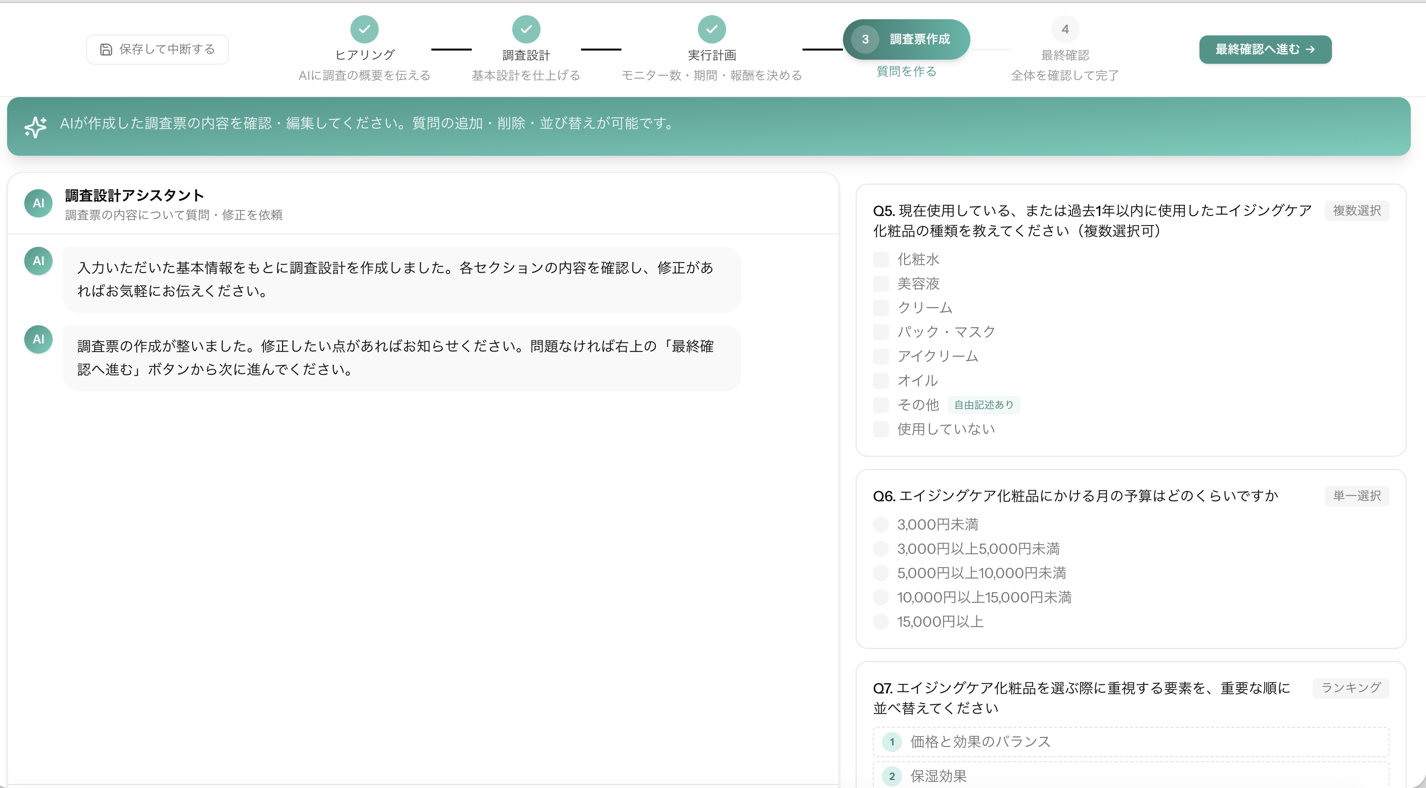This screenshot has width=1426, height=788.
Task: Click the 価格と効果のバランス ranking item
Action: pyautogui.click(x=1131, y=742)
